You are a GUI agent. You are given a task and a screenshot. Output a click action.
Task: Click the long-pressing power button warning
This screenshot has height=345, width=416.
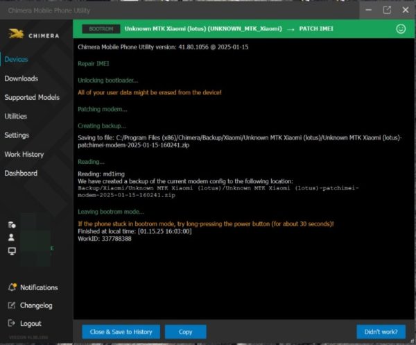tap(206, 224)
